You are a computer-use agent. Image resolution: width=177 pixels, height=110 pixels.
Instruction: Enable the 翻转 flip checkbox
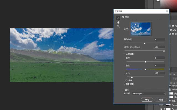[126, 80]
